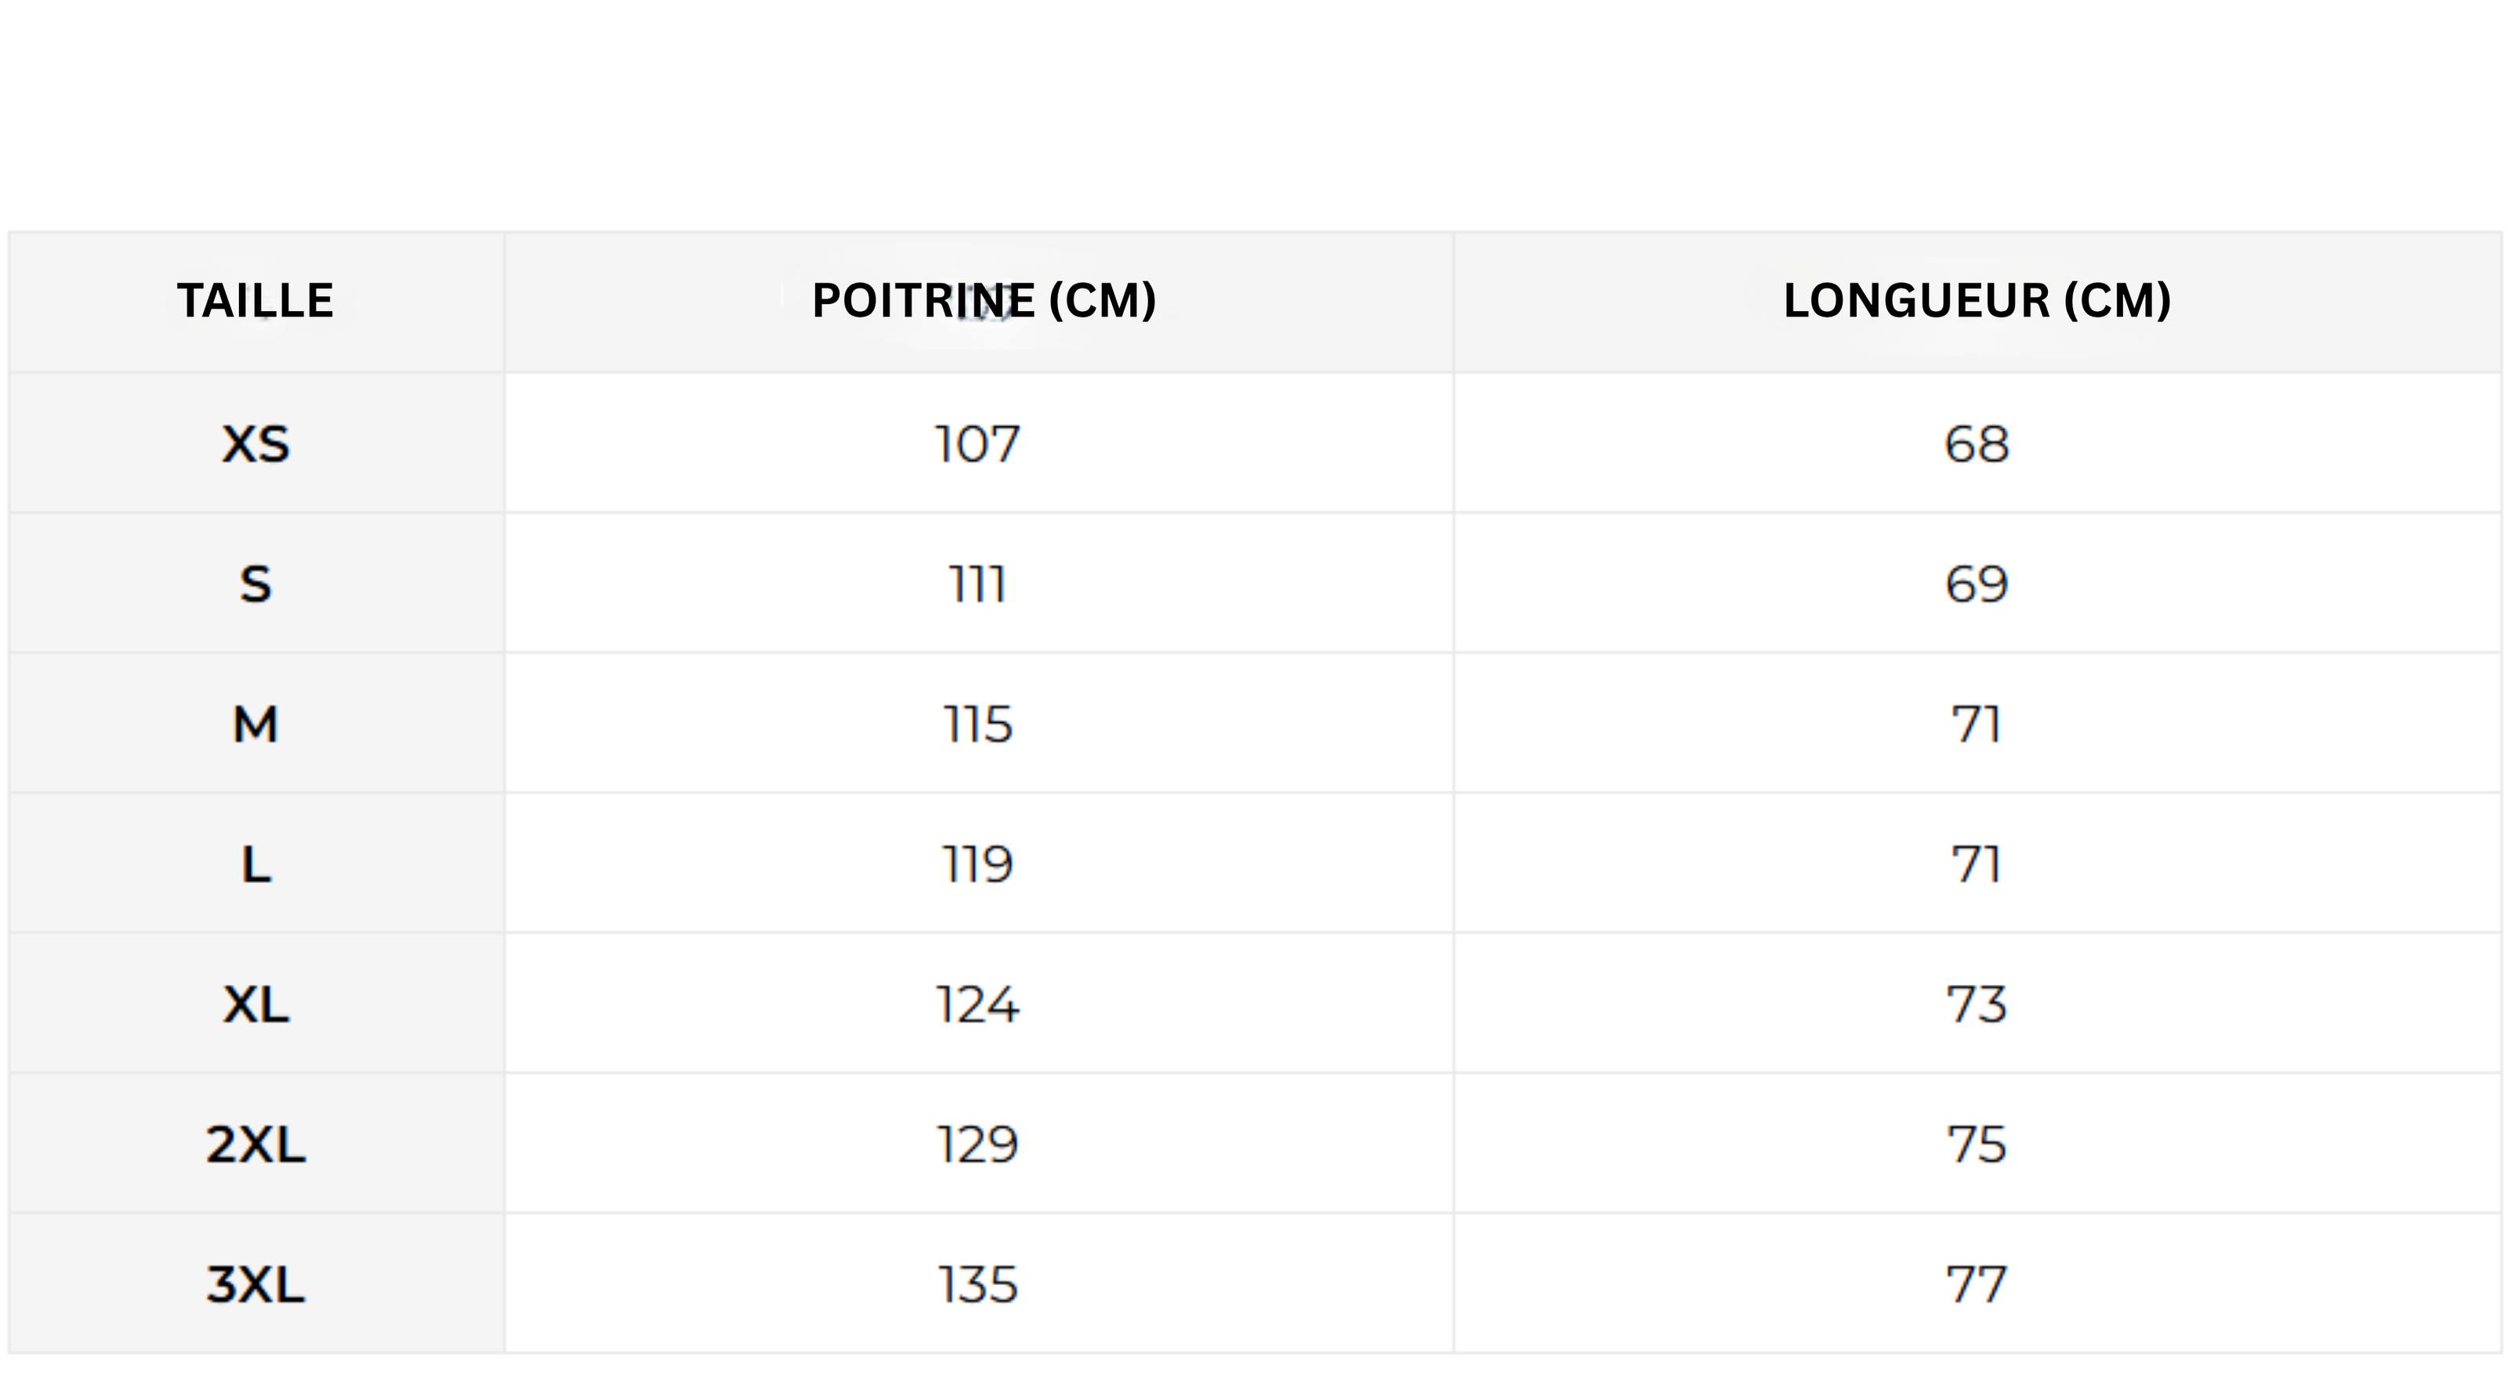The width and height of the screenshot is (2508, 1386).
Task: Click chest value 107 for XS
Action: 977,445
